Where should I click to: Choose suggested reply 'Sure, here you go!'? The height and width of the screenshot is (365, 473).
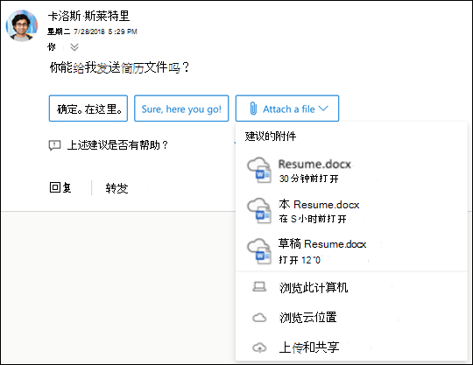(x=181, y=109)
